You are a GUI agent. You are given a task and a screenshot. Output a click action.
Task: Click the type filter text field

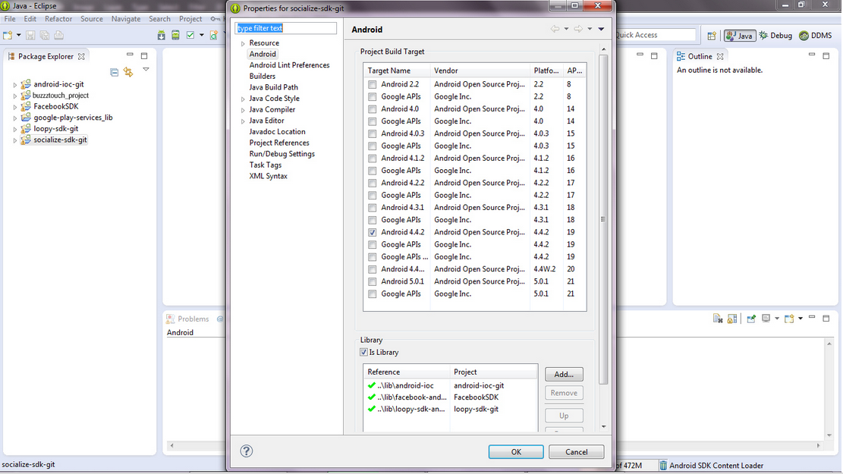pos(285,28)
